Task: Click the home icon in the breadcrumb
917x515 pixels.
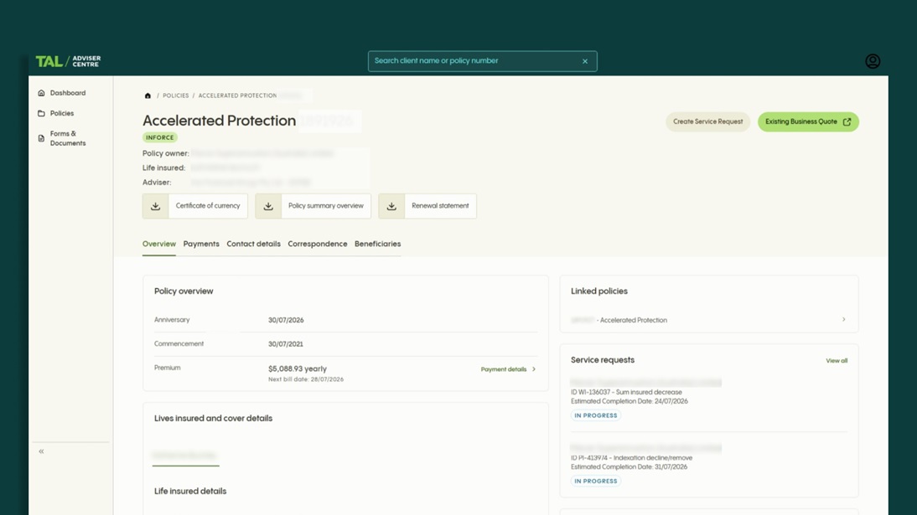Action: click(148, 95)
